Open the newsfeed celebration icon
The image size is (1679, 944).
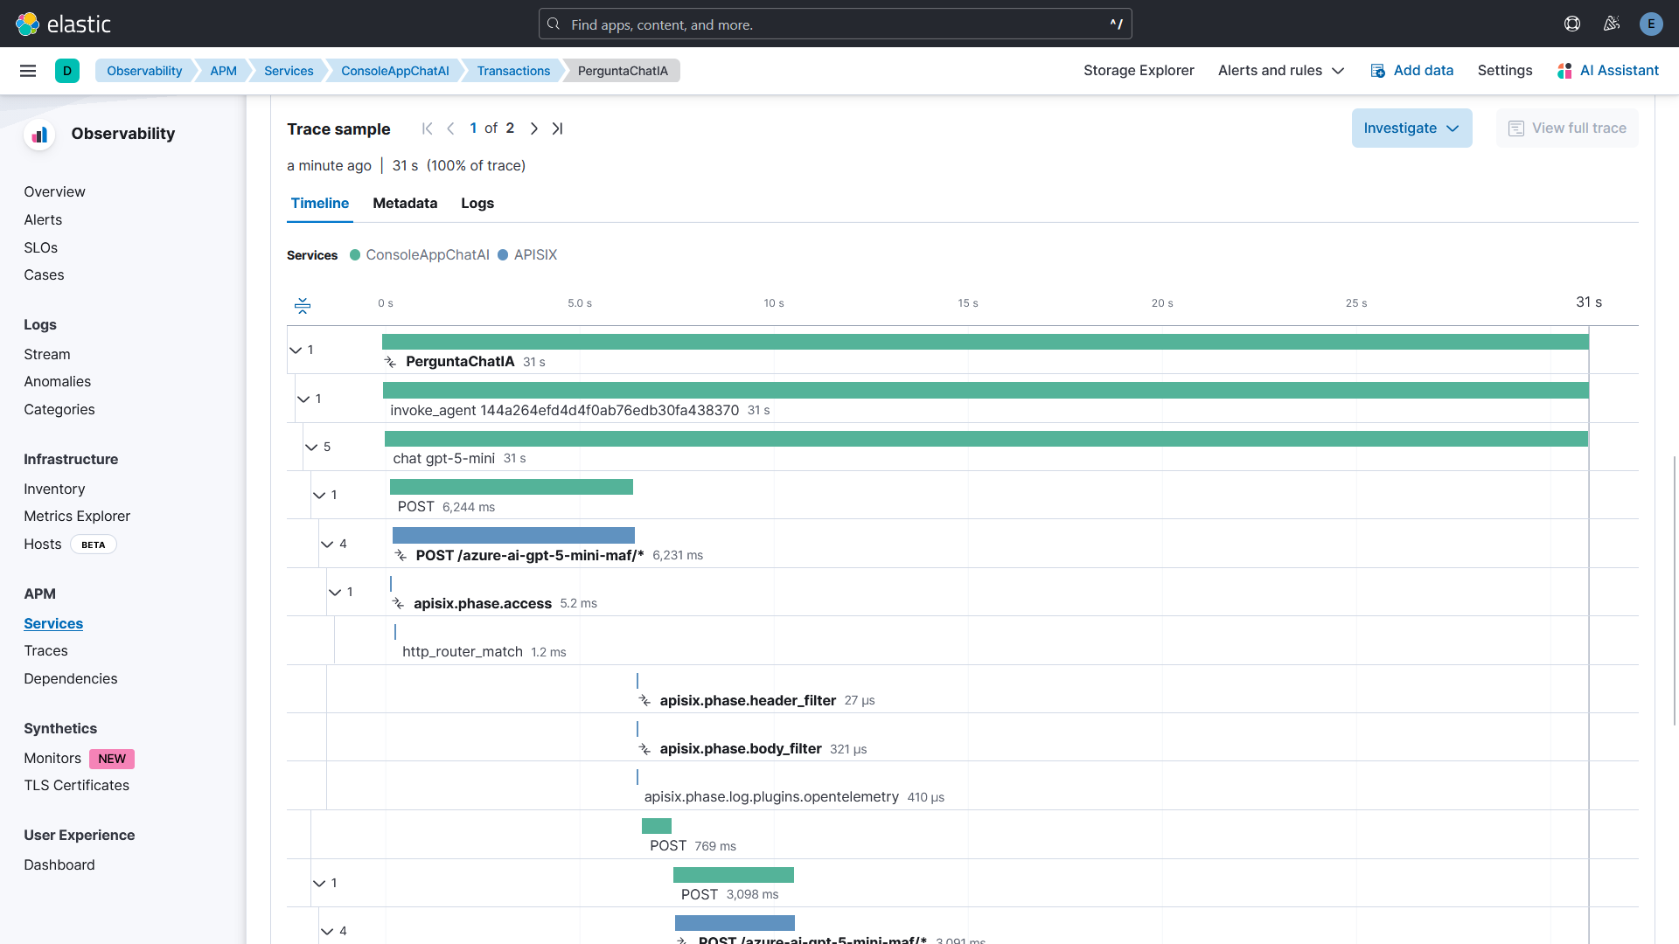1612,24
